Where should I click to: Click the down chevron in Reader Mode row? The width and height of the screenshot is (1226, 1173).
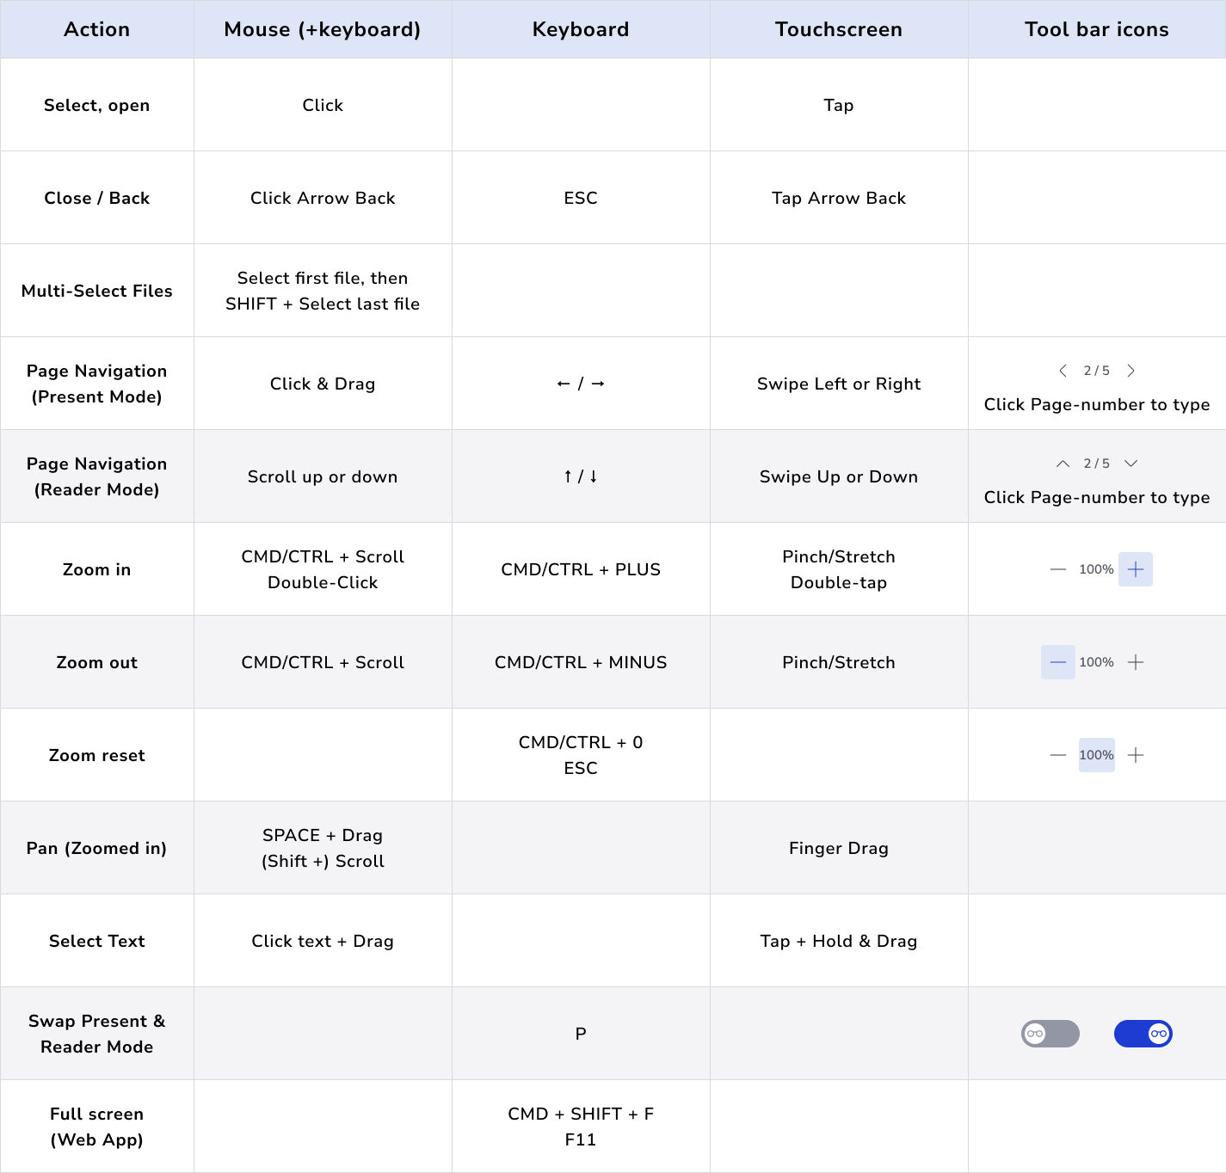[1131, 464]
